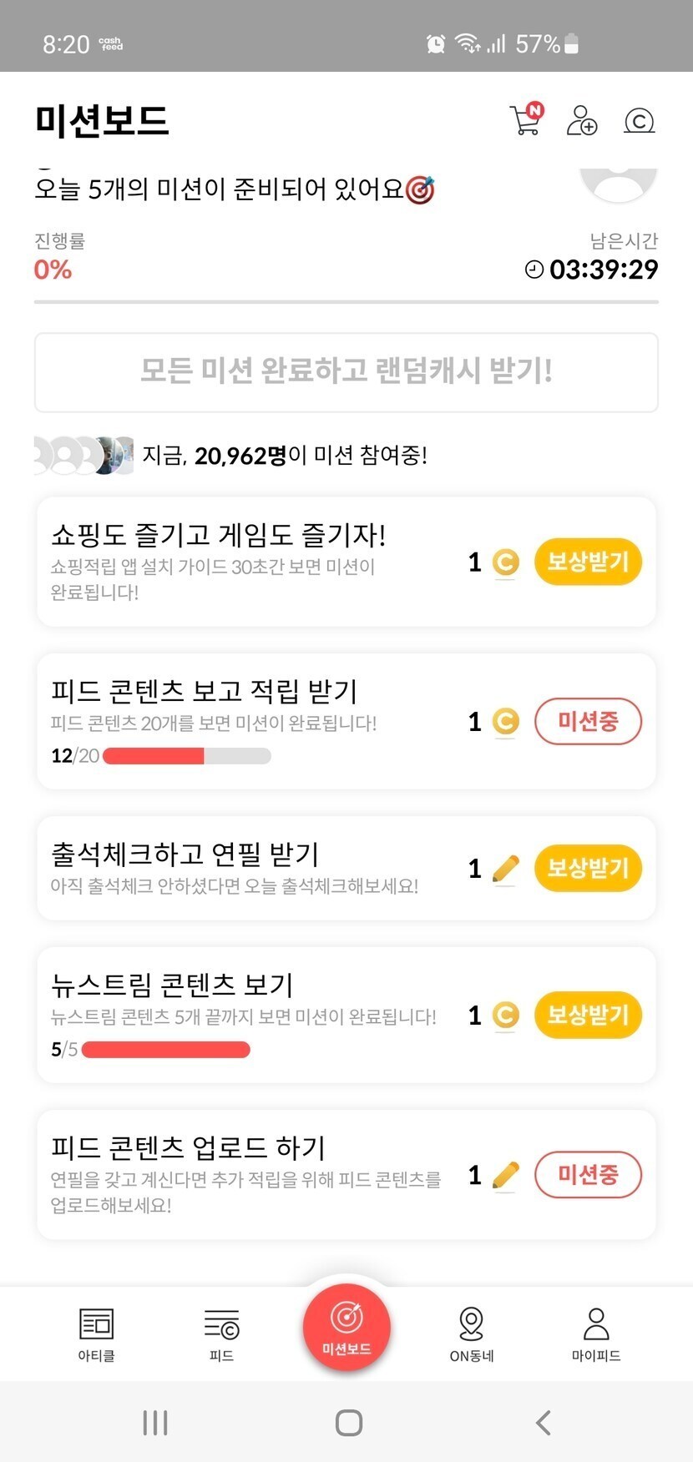Image resolution: width=693 pixels, height=1462 pixels.
Task: Open the ON동네 tab
Action: [472, 1333]
